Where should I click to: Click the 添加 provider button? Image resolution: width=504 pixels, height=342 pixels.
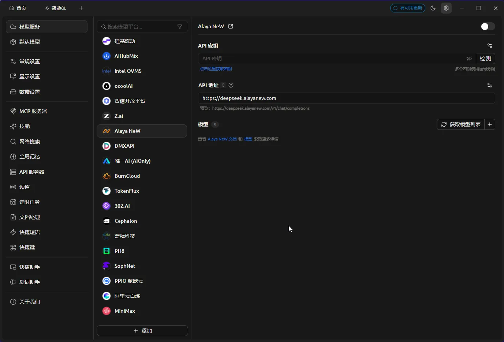142,331
